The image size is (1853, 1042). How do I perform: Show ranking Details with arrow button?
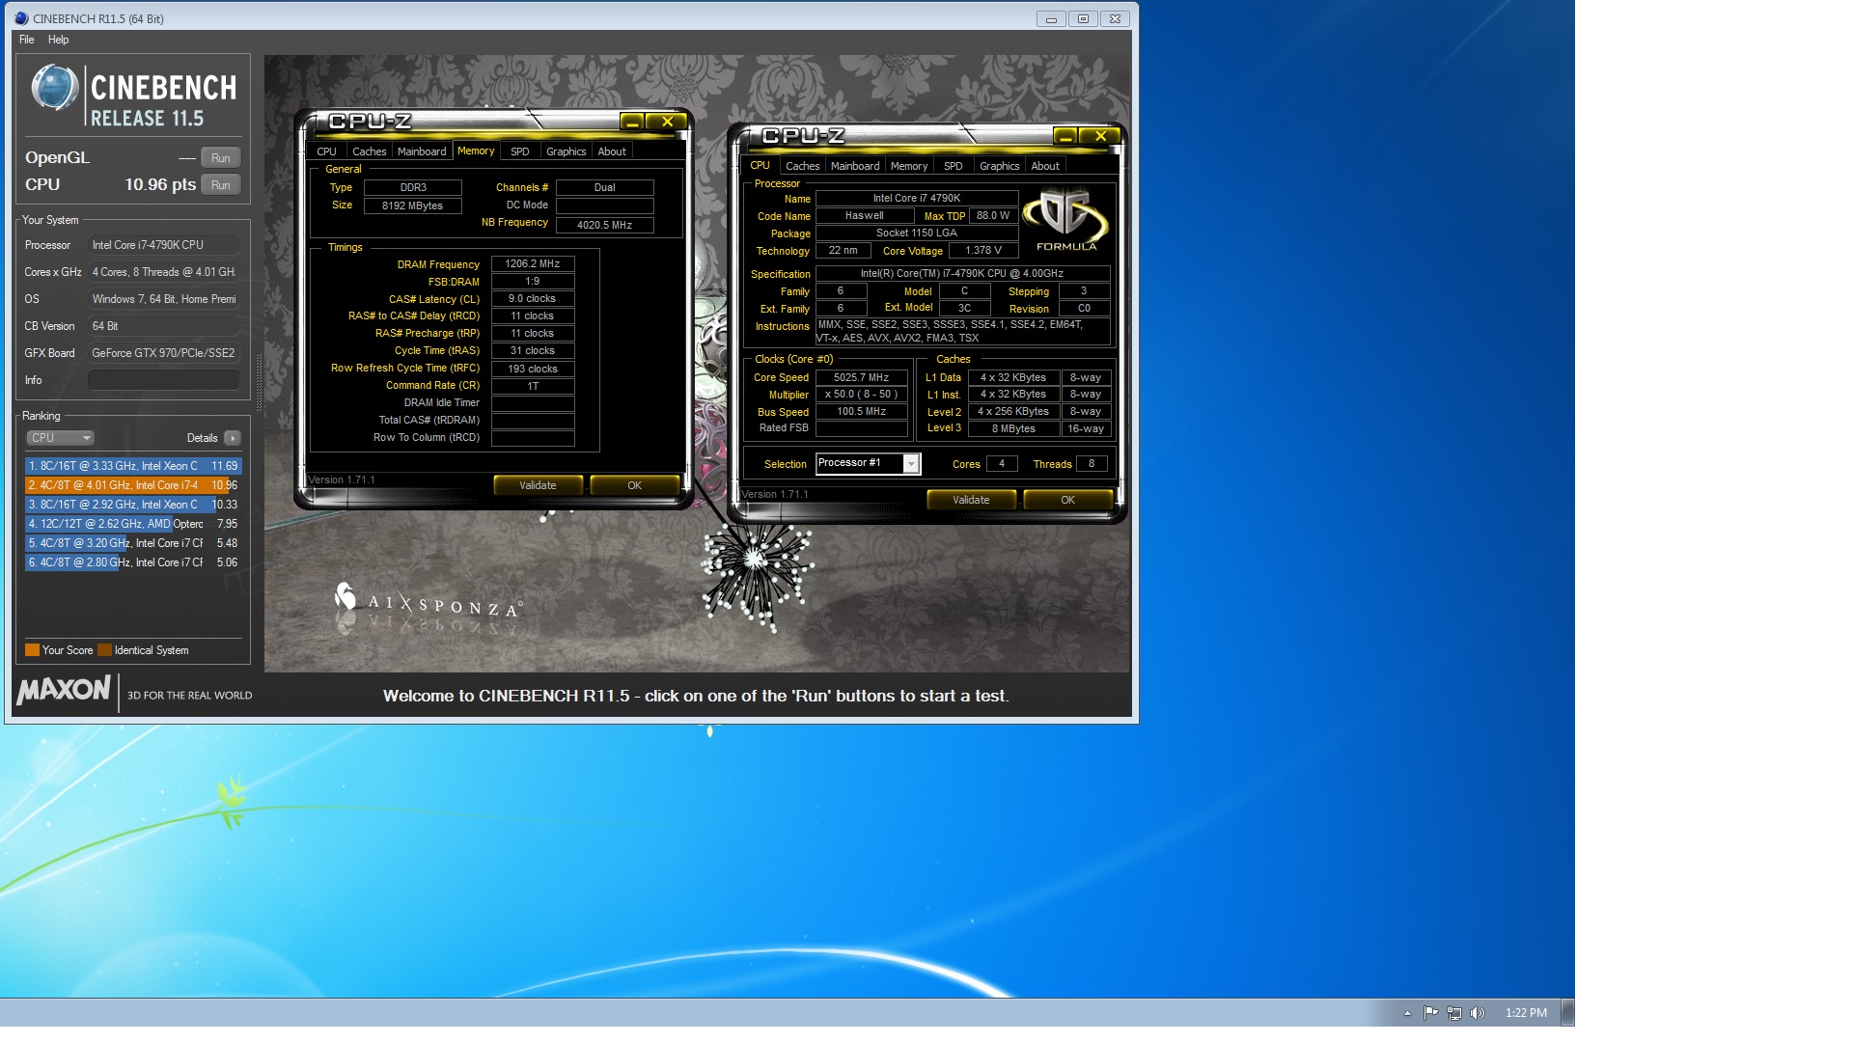232,438
